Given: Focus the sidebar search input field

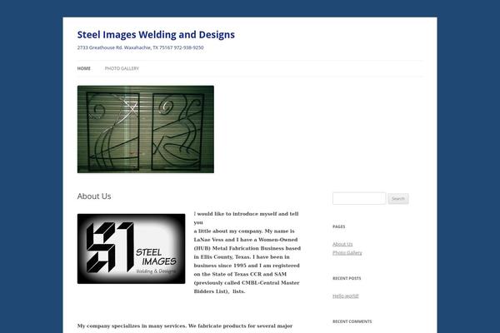Looking at the screenshot, I should (359, 198).
